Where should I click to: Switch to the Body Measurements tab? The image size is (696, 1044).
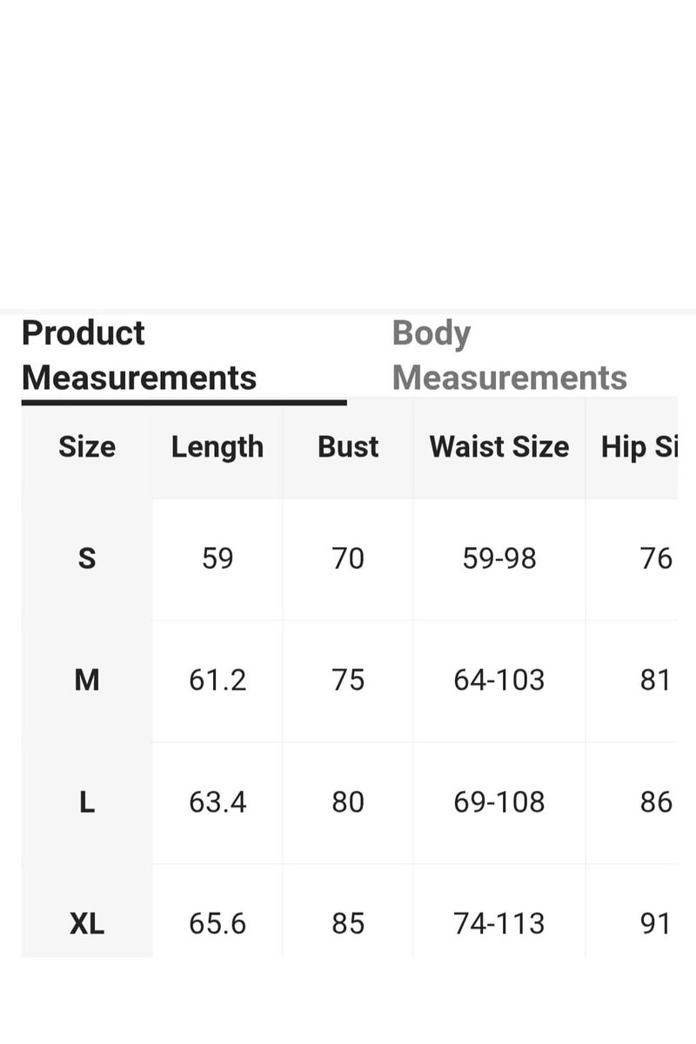509,355
